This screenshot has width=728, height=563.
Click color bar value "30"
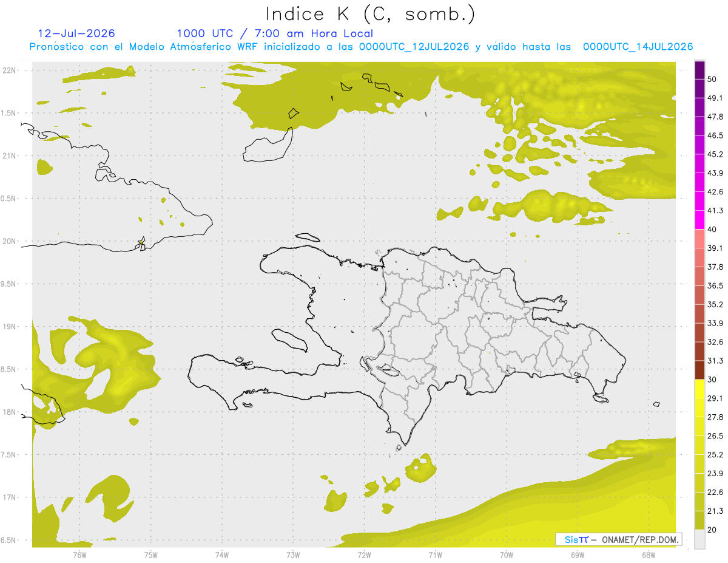713,380
